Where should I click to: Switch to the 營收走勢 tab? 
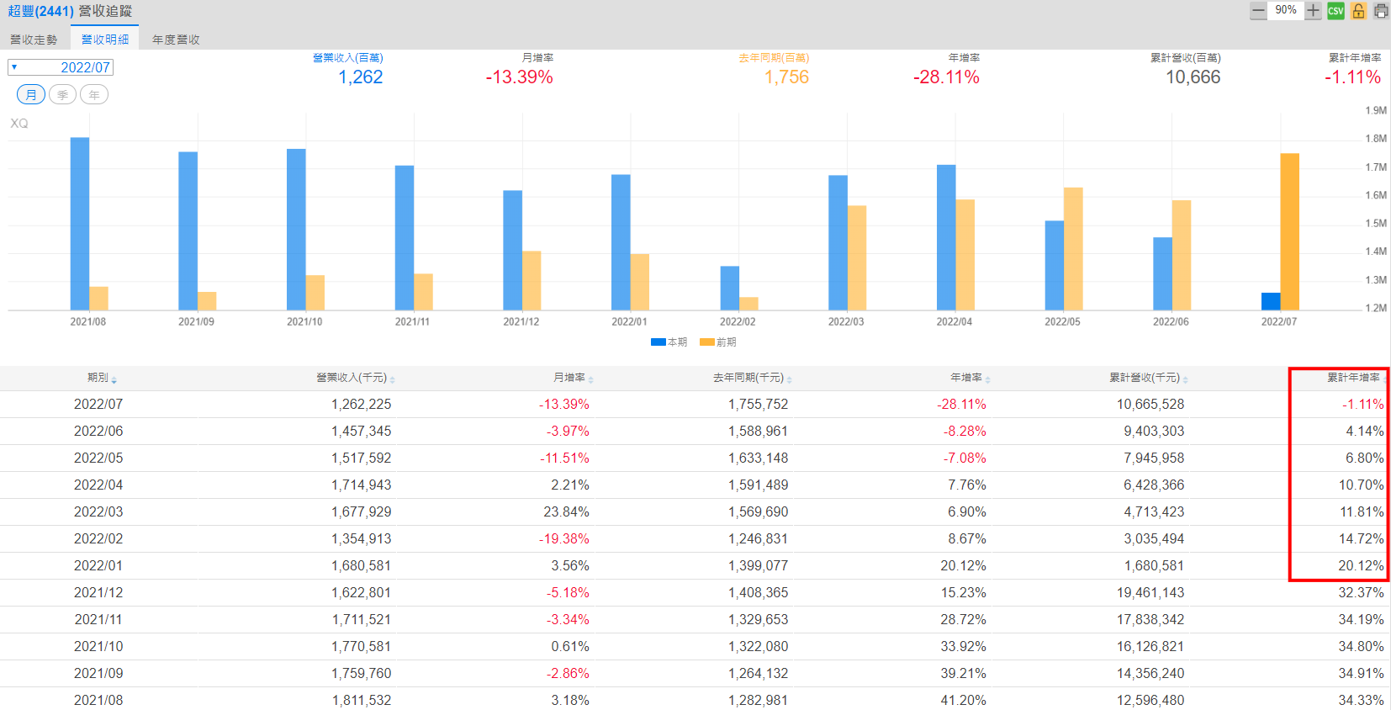[x=34, y=40]
